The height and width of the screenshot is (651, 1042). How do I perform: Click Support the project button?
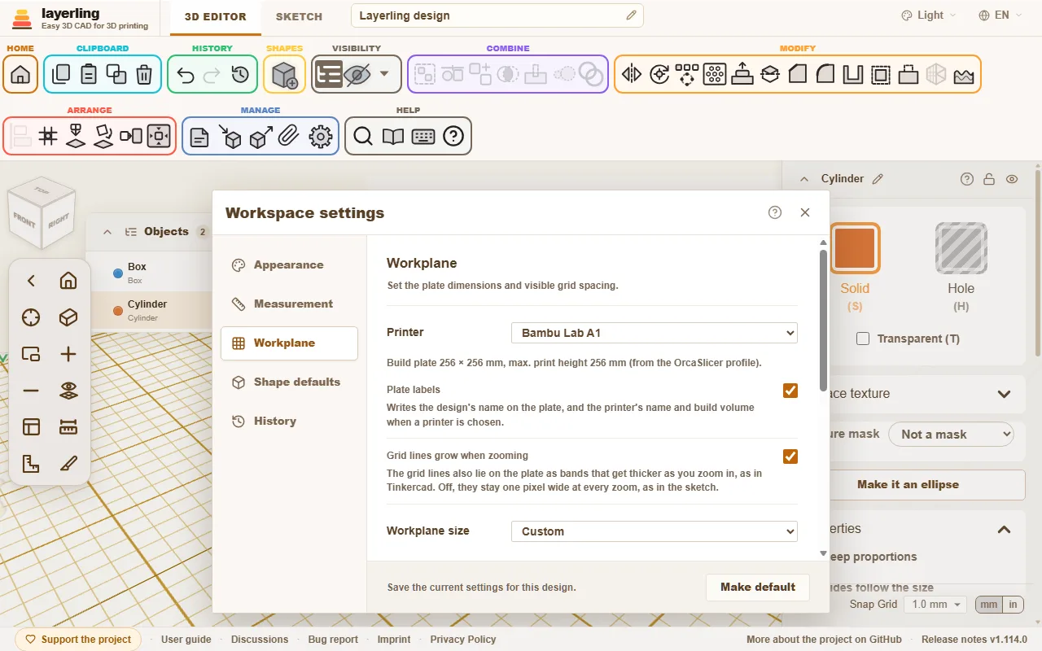[x=78, y=640]
